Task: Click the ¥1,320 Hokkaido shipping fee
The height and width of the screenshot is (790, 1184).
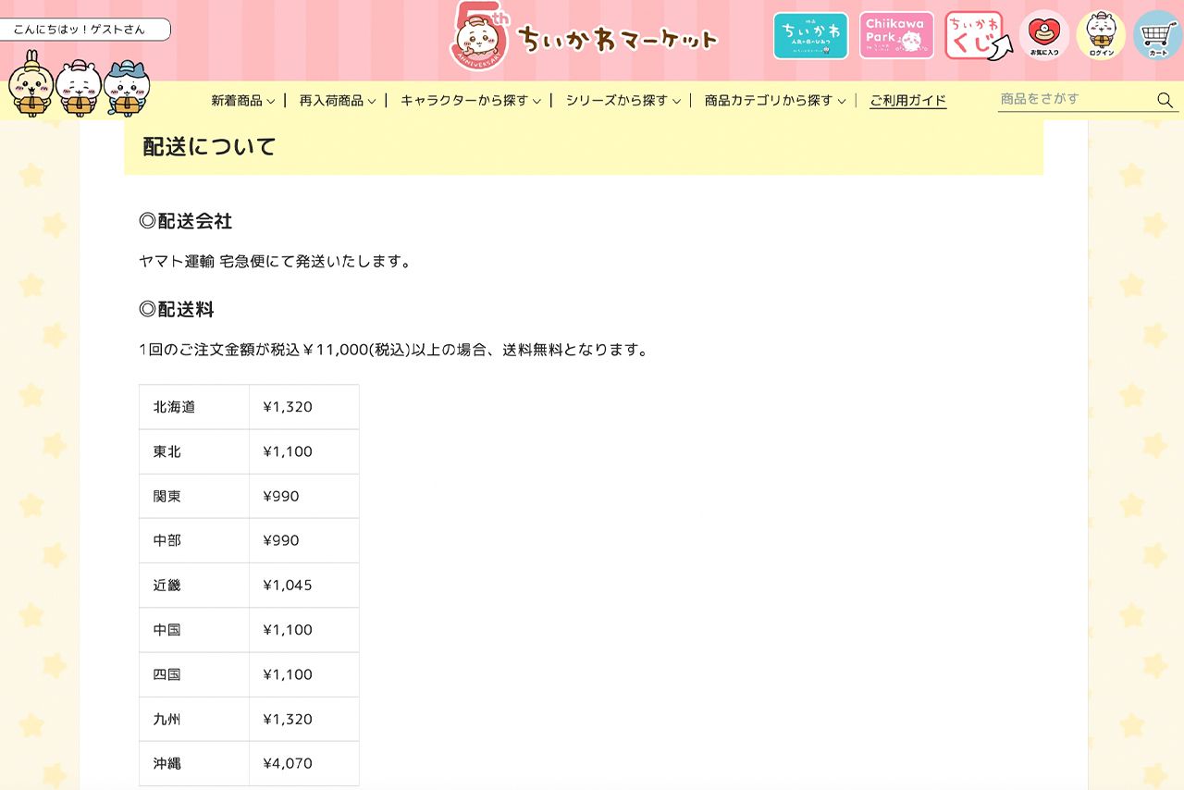Action: click(x=288, y=407)
